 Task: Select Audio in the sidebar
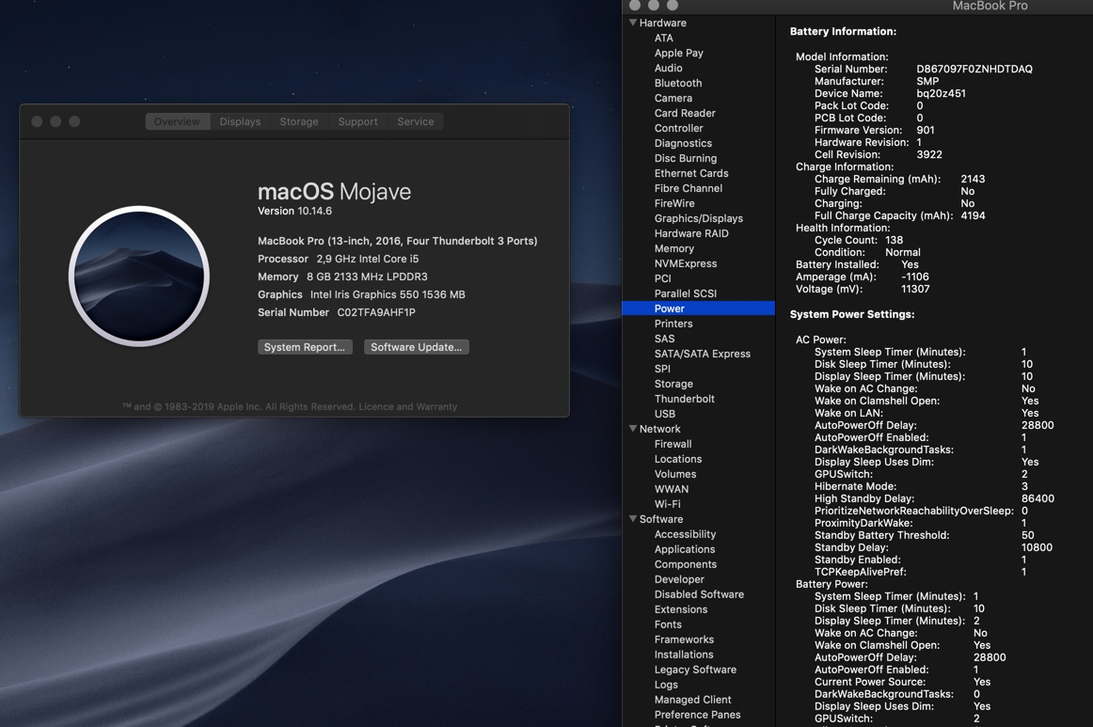coord(669,68)
